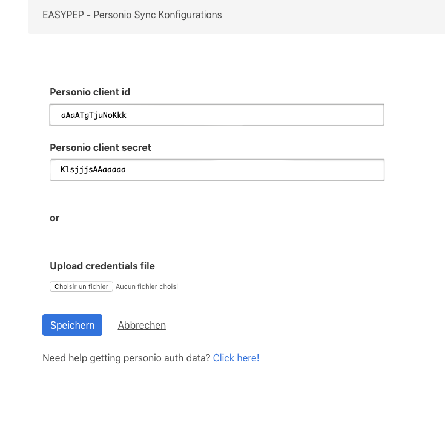Open file picker via Choisir un fichier
This screenshot has height=426, width=445.
click(x=82, y=286)
